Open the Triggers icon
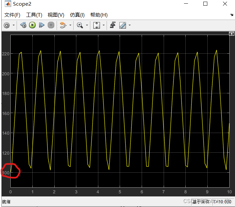The width and height of the screenshot is (235, 207). (x=113, y=25)
